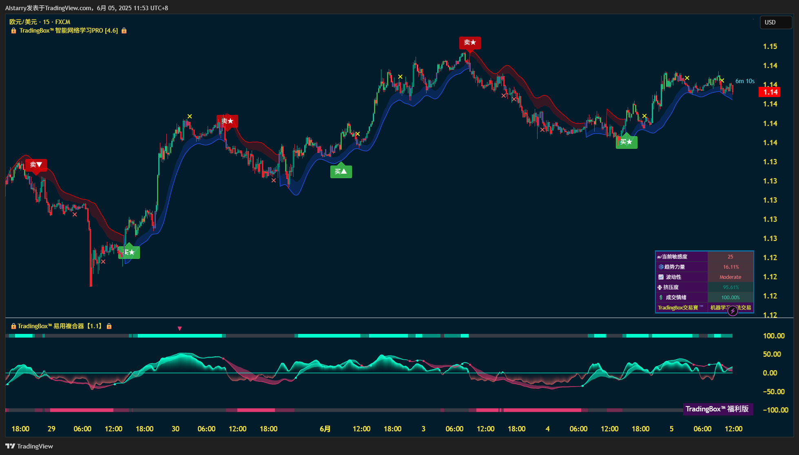Click the 1.15 price axis label
The image size is (799, 455).
[770, 46]
